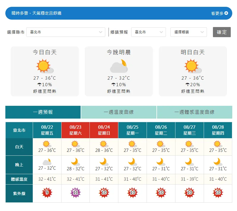Click the 08/23 night moon icon
This screenshot has height=211, width=237.
[x=76, y=162]
